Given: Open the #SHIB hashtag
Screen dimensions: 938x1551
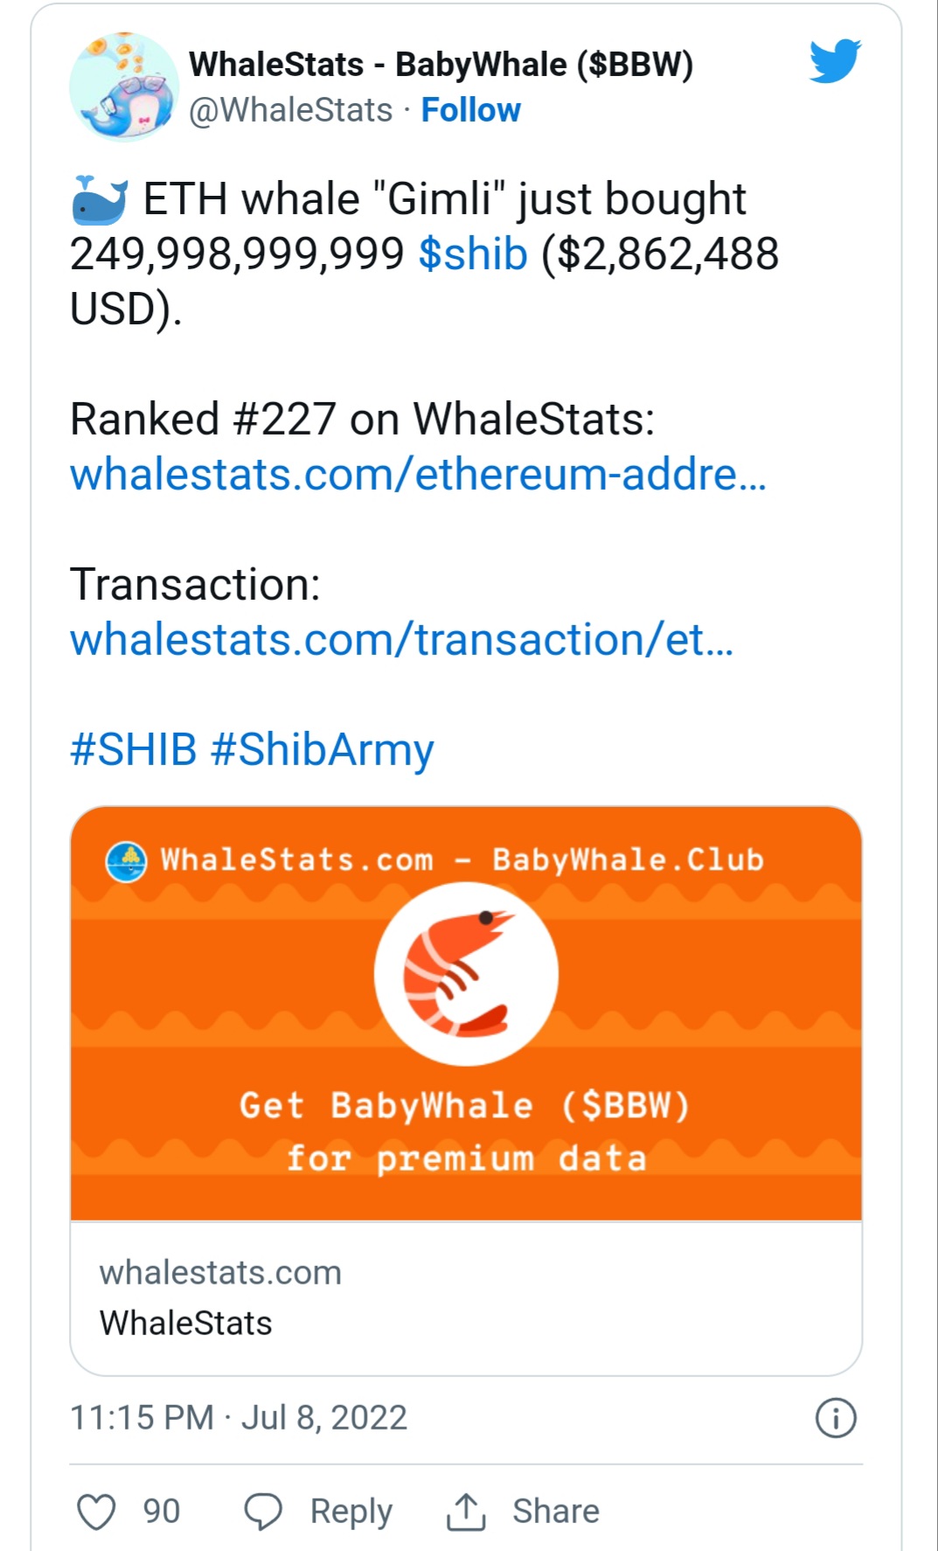Looking at the screenshot, I should point(134,749).
